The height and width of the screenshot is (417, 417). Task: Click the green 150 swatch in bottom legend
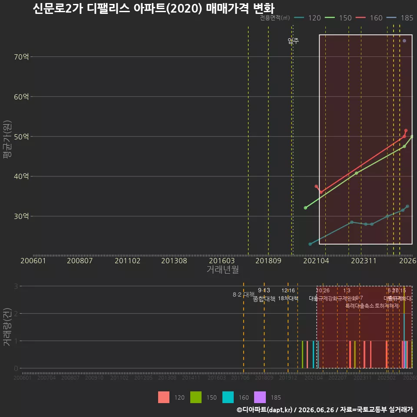pyautogui.click(x=196, y=397)
